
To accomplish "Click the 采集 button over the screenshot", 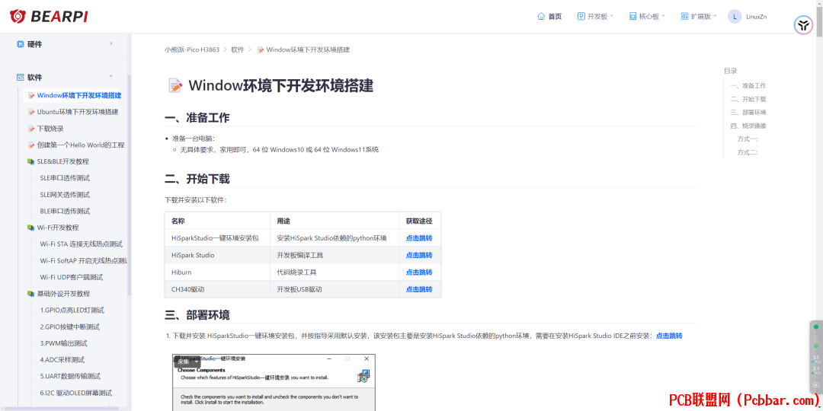I will 187,362.
